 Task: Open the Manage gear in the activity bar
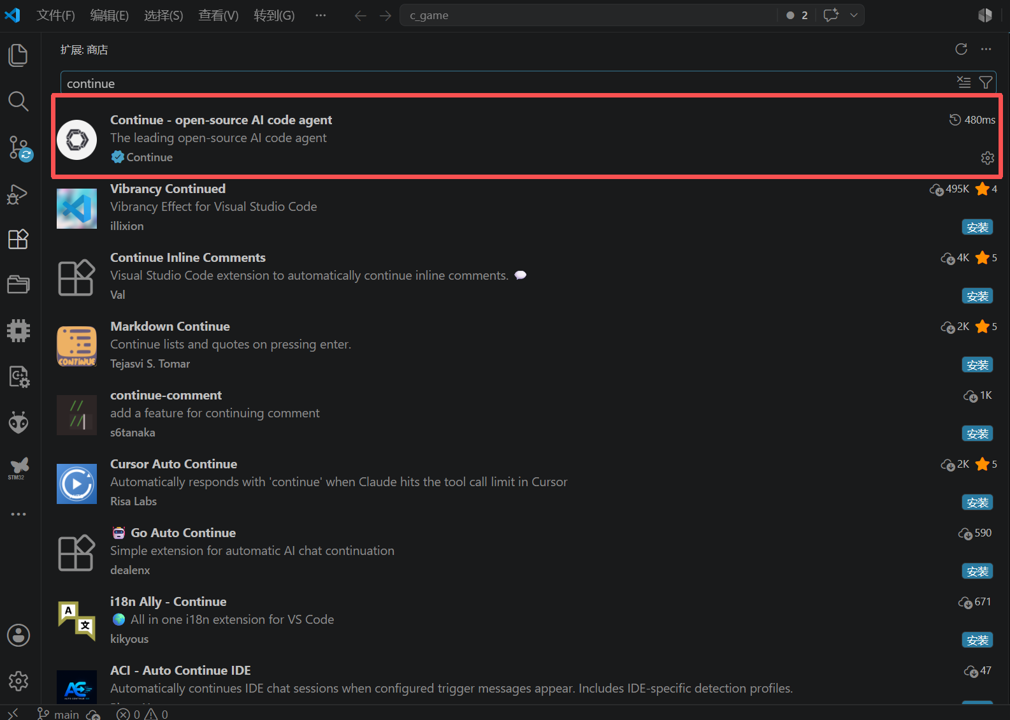[x=18, y=680]
